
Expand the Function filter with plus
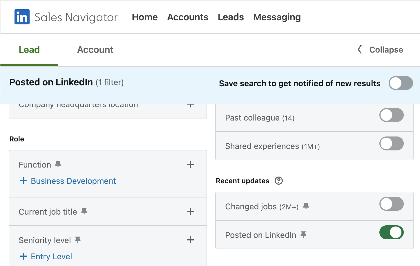190,165
